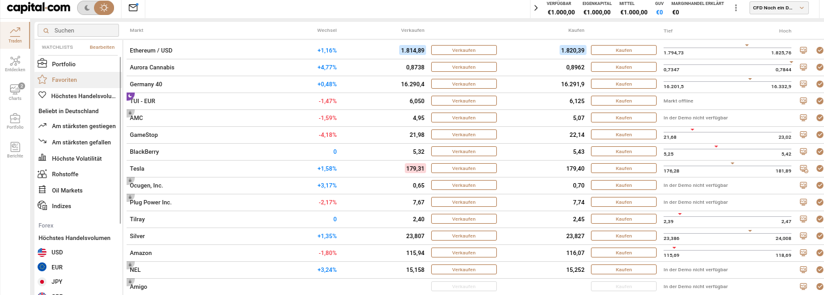Viewport: 824px width, 295px height.
Task: Click the Silver low-high range slider
Action: click(728, 233)
